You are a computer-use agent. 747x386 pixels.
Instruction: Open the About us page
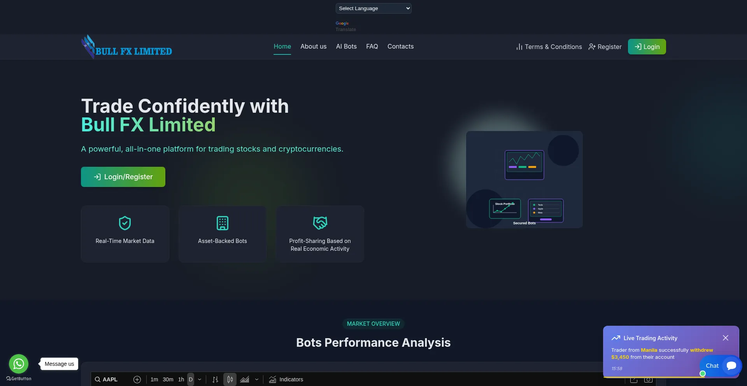click(313, 46)
